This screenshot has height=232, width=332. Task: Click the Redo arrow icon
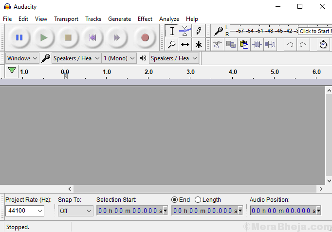point(303,44)
